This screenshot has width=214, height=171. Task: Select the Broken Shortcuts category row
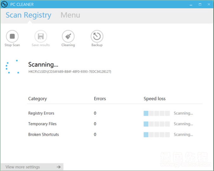click(x=115, y=135)
